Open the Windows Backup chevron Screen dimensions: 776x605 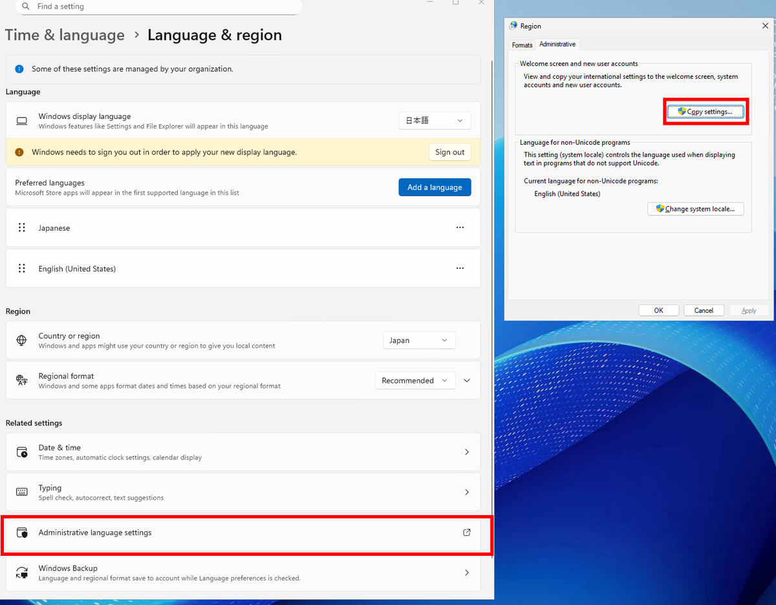coord(467,573)
